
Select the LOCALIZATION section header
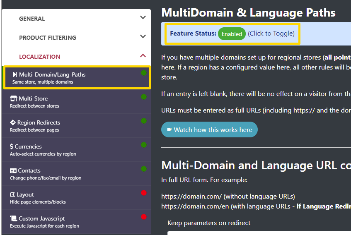coord(76,57)
